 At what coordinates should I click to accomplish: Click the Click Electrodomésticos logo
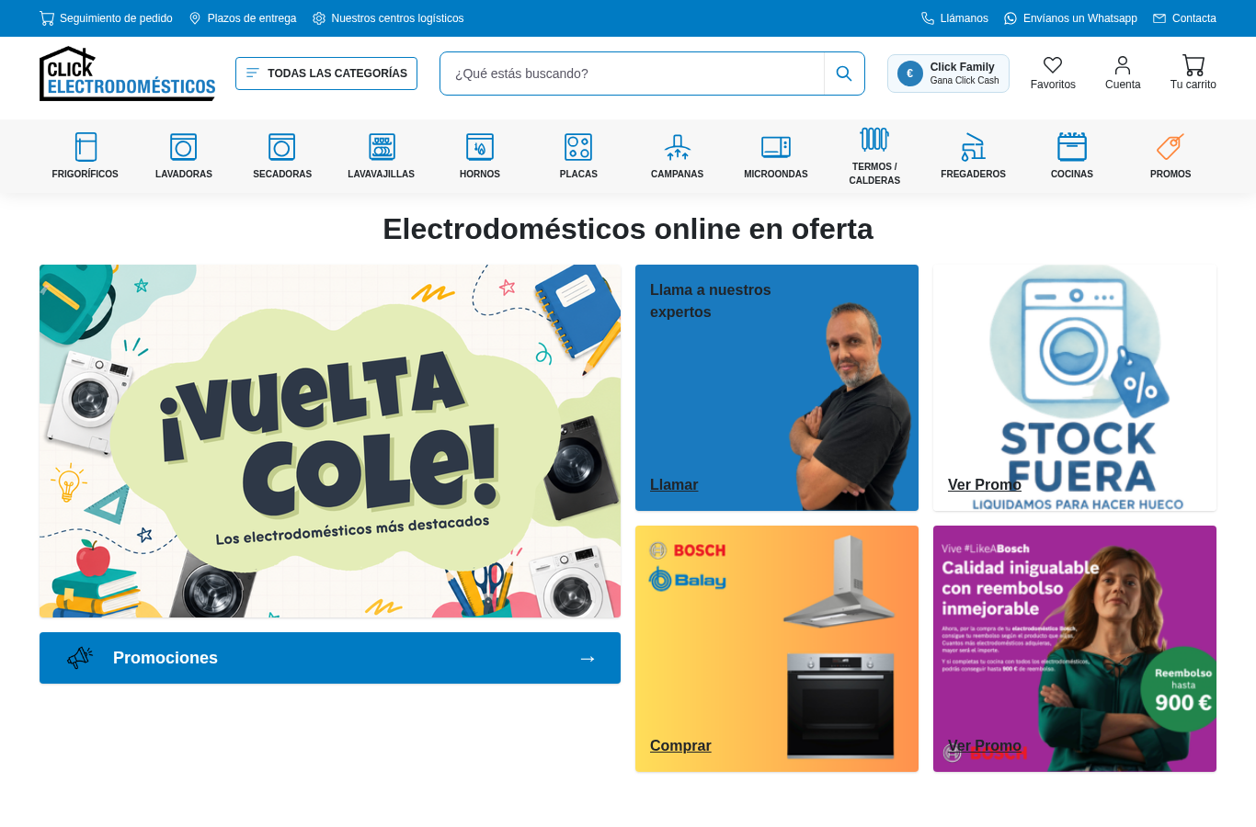click(128, 74)
